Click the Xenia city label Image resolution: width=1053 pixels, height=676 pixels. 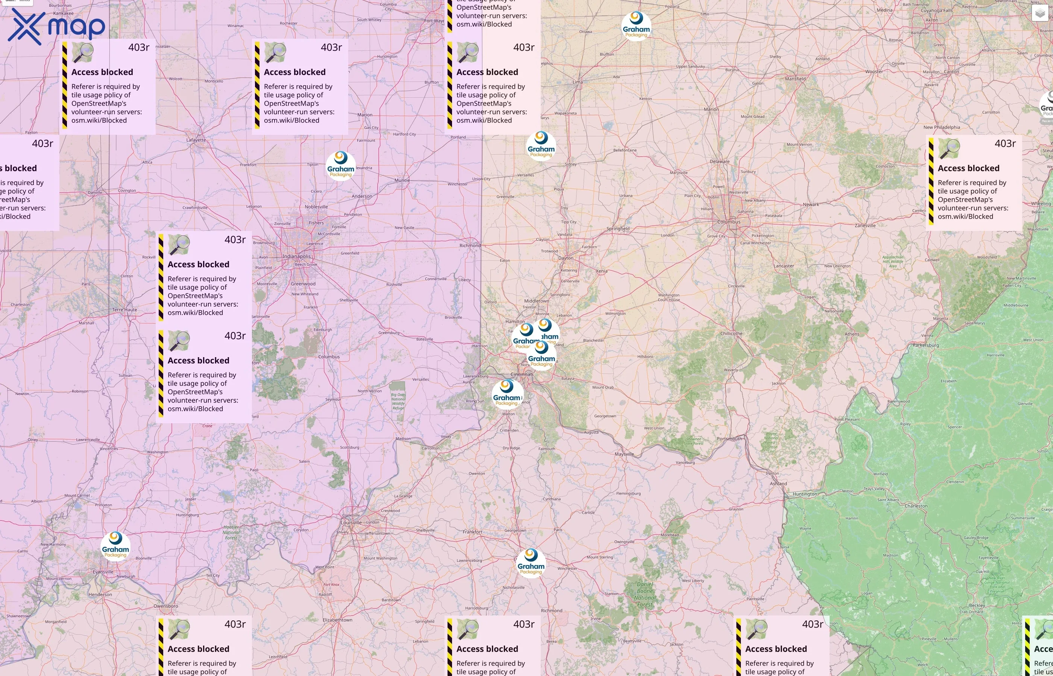601,271
